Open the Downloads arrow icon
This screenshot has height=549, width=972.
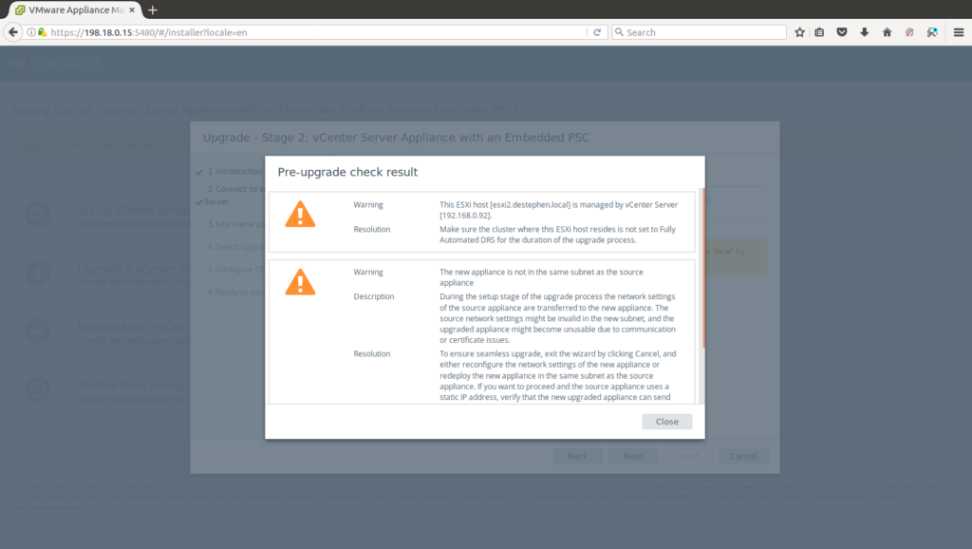pos(864,32)
